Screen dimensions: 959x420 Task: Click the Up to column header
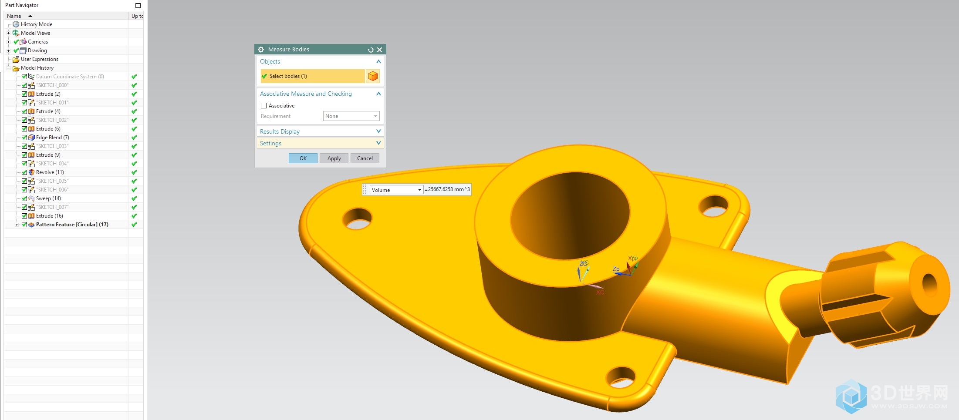(137, 16)
